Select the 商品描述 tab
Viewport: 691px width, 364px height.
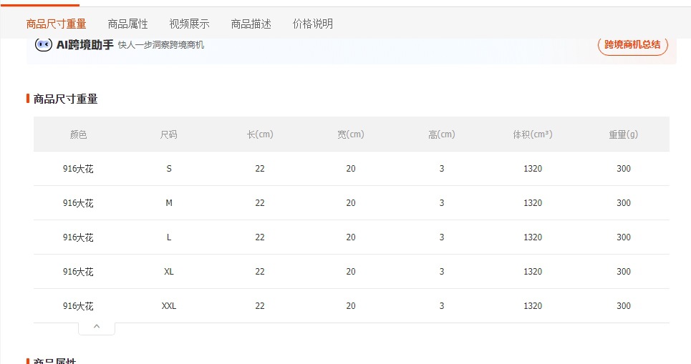point(251,24)
